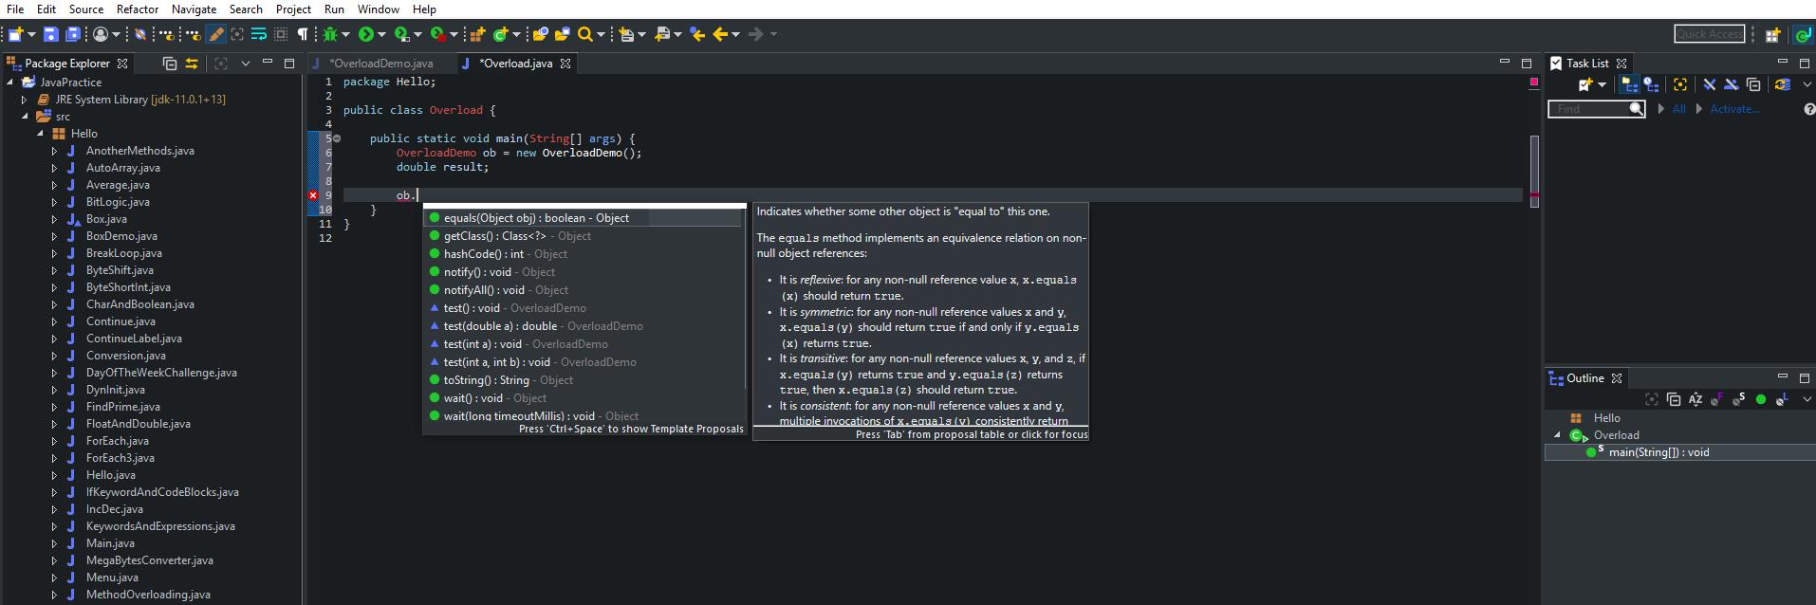Click the New Java Class icon

[x=500, y=34]
